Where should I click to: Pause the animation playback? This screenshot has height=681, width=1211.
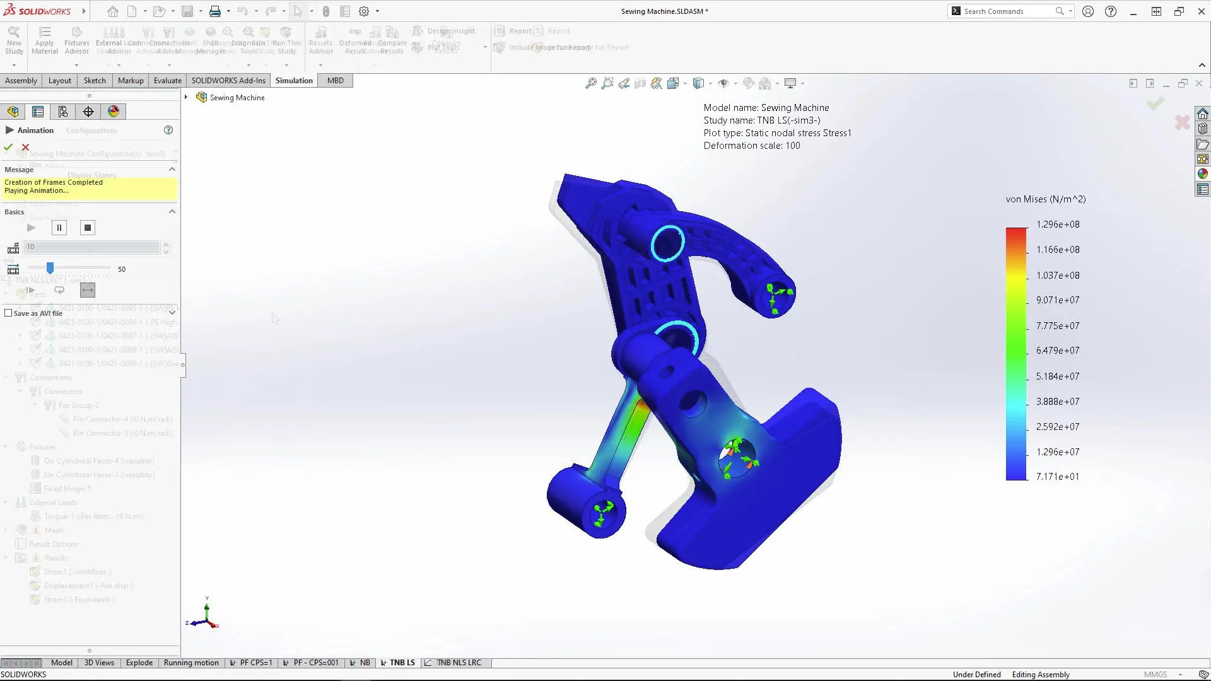(x=59, y=228)
